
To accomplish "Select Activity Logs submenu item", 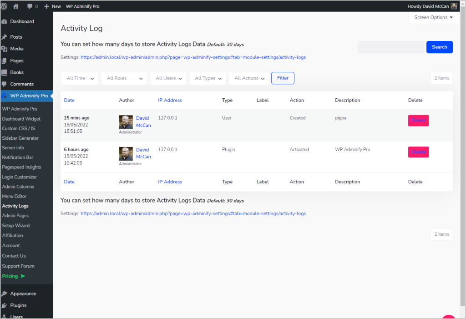I will point(15,206).
